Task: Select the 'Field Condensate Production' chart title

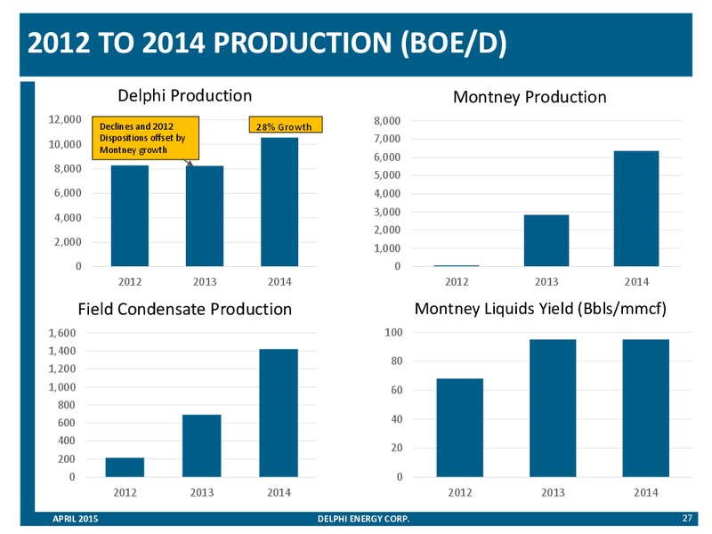Action: [185, 309]
